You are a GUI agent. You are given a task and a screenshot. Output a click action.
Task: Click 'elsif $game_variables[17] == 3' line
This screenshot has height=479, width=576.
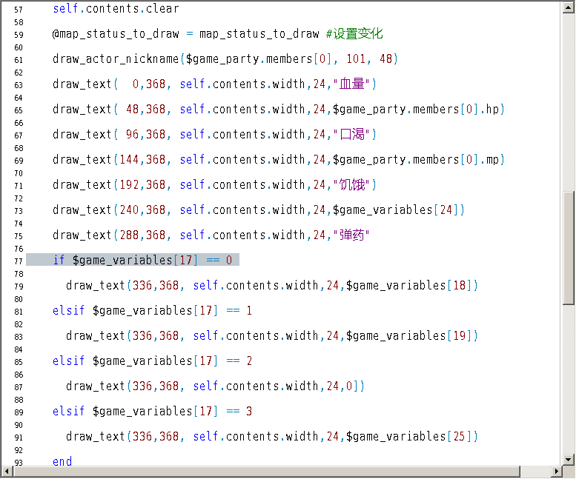152,411
